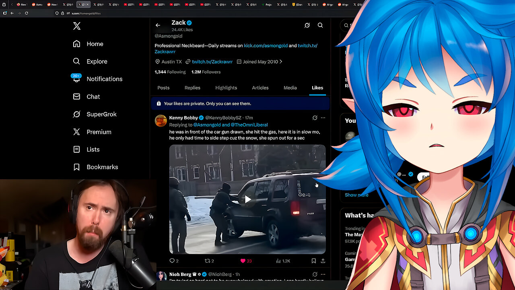Click Kenny Bobby's avatar

tap(161, 120)
